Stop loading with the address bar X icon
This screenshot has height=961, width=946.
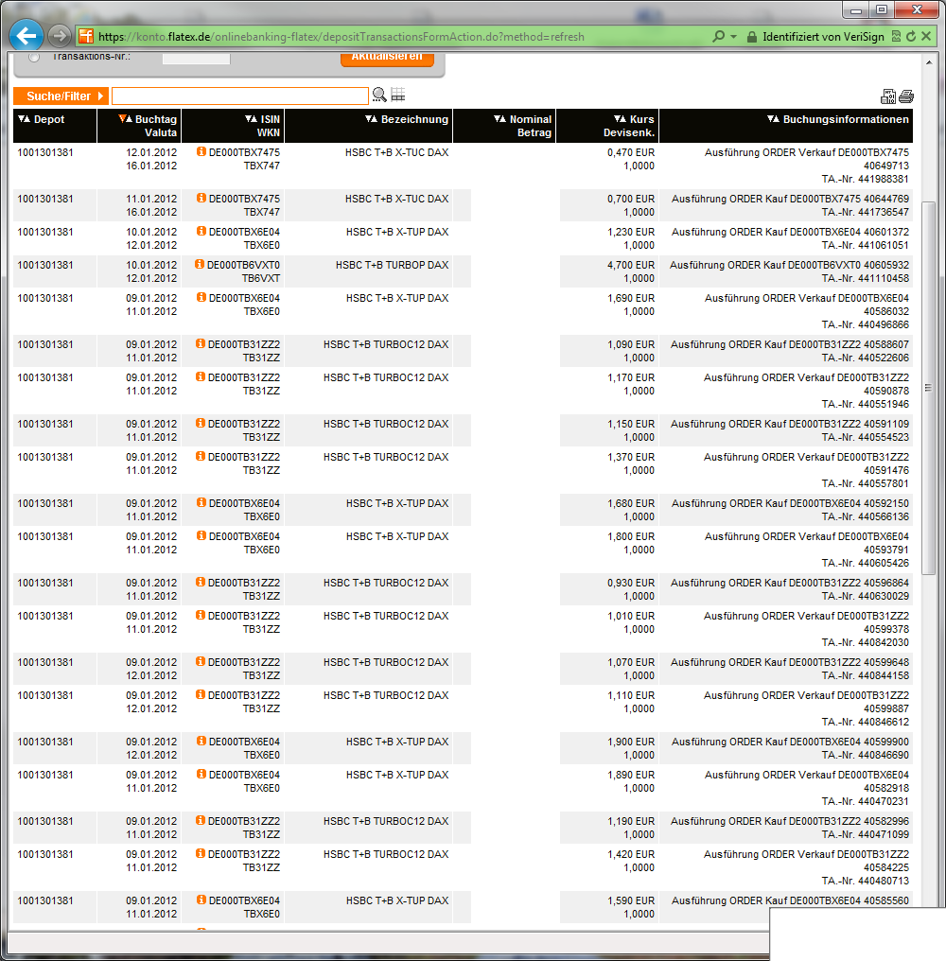pyautogui.click(x=926, y=36)
